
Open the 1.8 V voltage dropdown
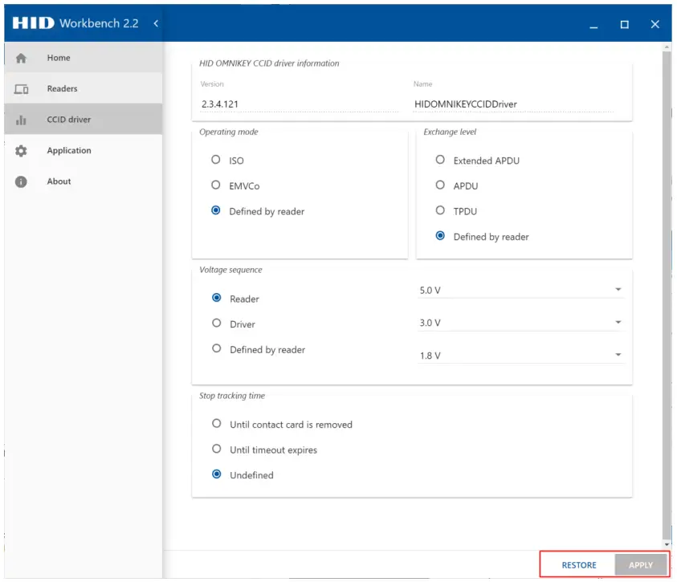click(x=520, y=355)
